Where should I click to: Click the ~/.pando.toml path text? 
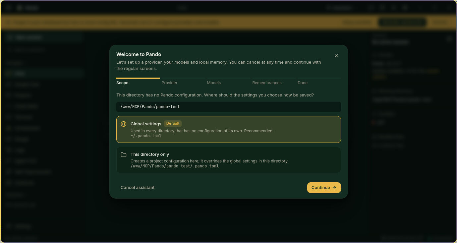146,136
